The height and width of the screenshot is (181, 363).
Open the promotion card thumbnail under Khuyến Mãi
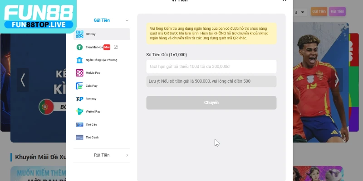point(39,173)
